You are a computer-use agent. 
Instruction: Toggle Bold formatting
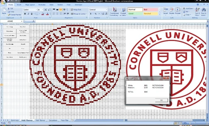pos(25,14)
